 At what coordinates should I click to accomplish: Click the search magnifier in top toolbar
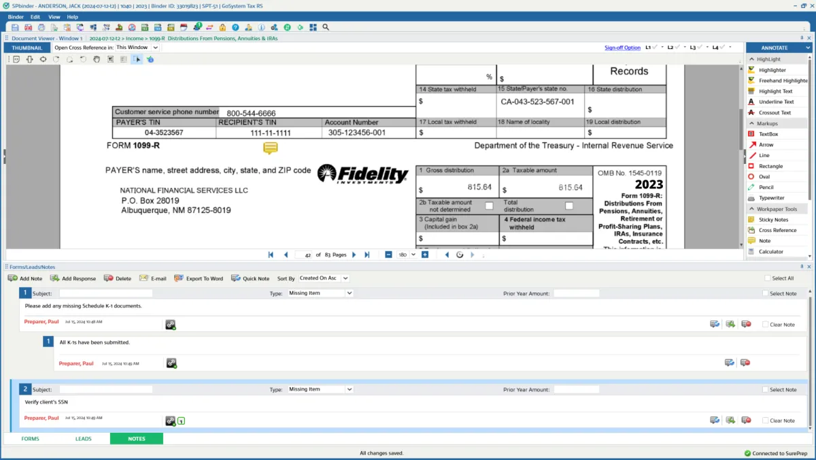(326, 27)
